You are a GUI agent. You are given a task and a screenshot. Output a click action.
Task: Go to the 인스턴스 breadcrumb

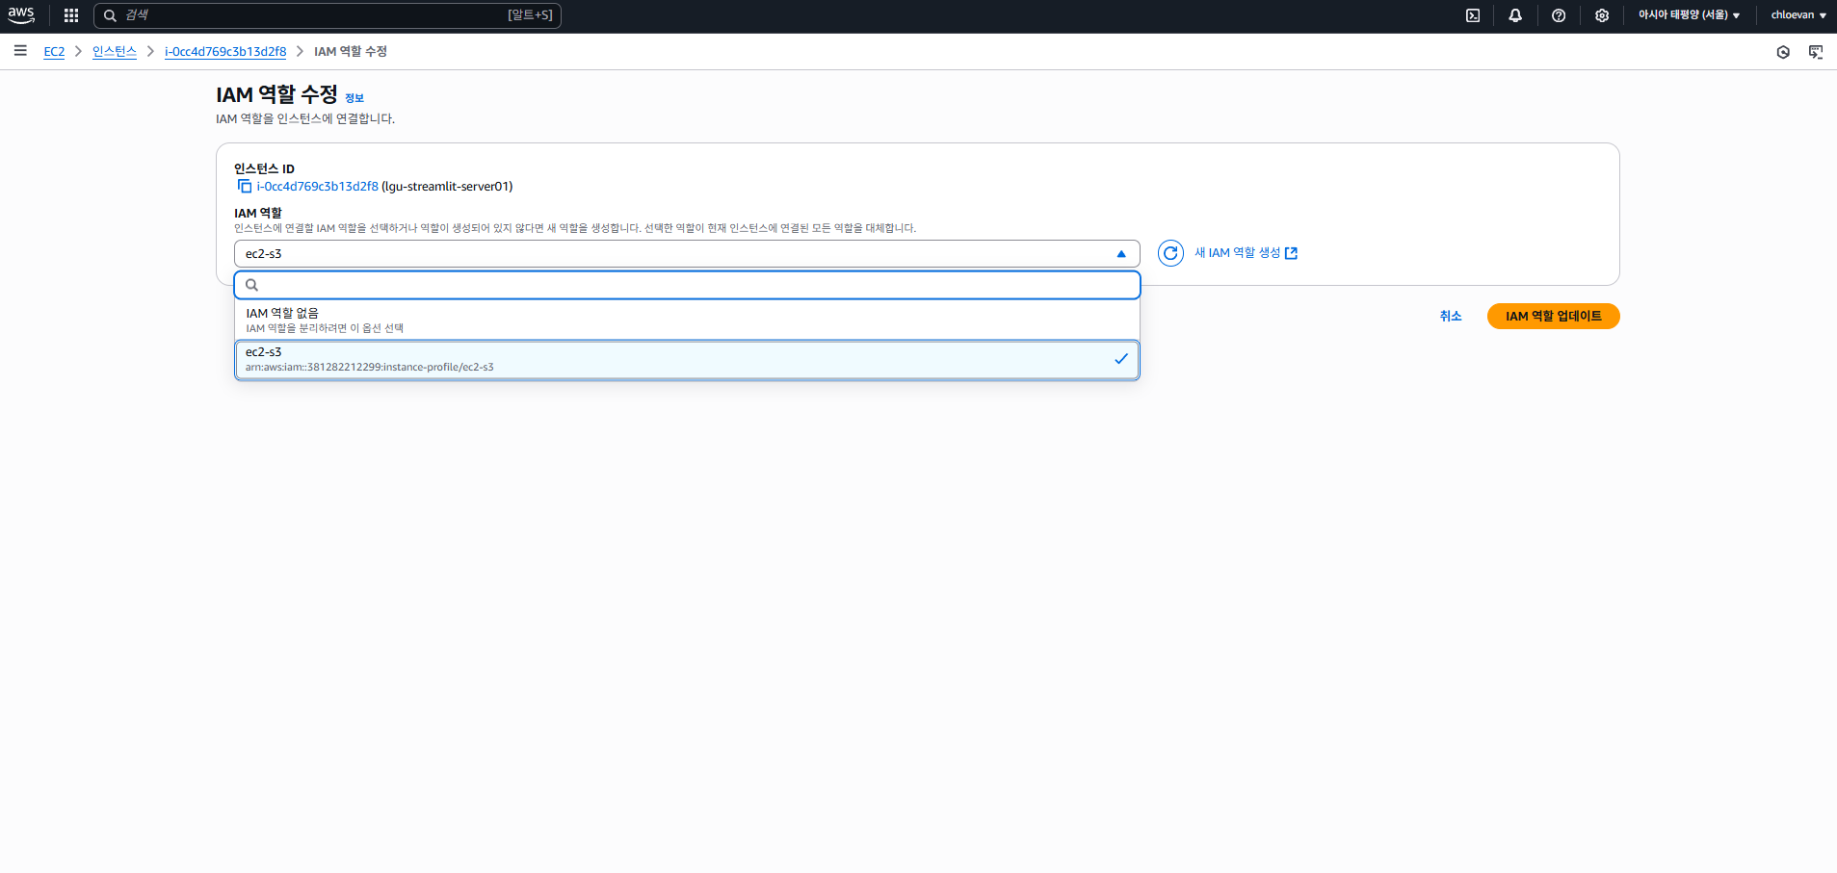click(x=115, y=52)
